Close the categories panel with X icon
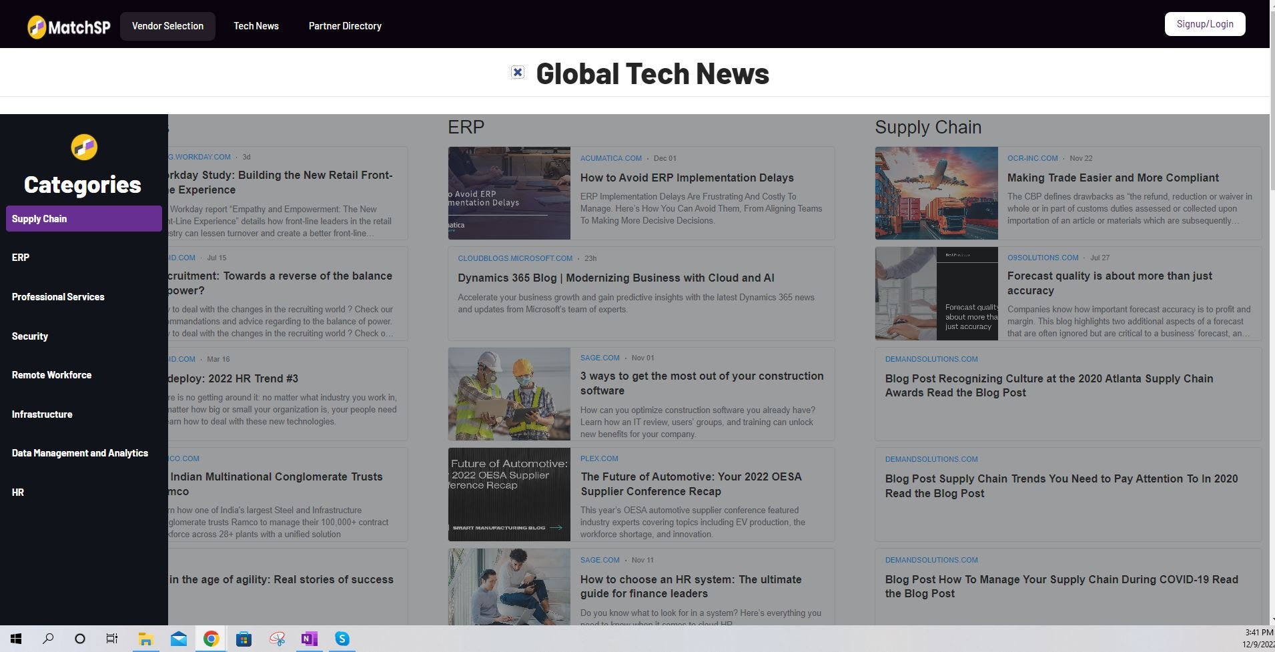Image resolution: width=1275 pixels, height=652 pixels. [x=518, y=72]
